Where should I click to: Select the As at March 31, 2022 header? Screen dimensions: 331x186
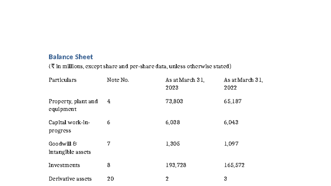(x=243, y=84)
